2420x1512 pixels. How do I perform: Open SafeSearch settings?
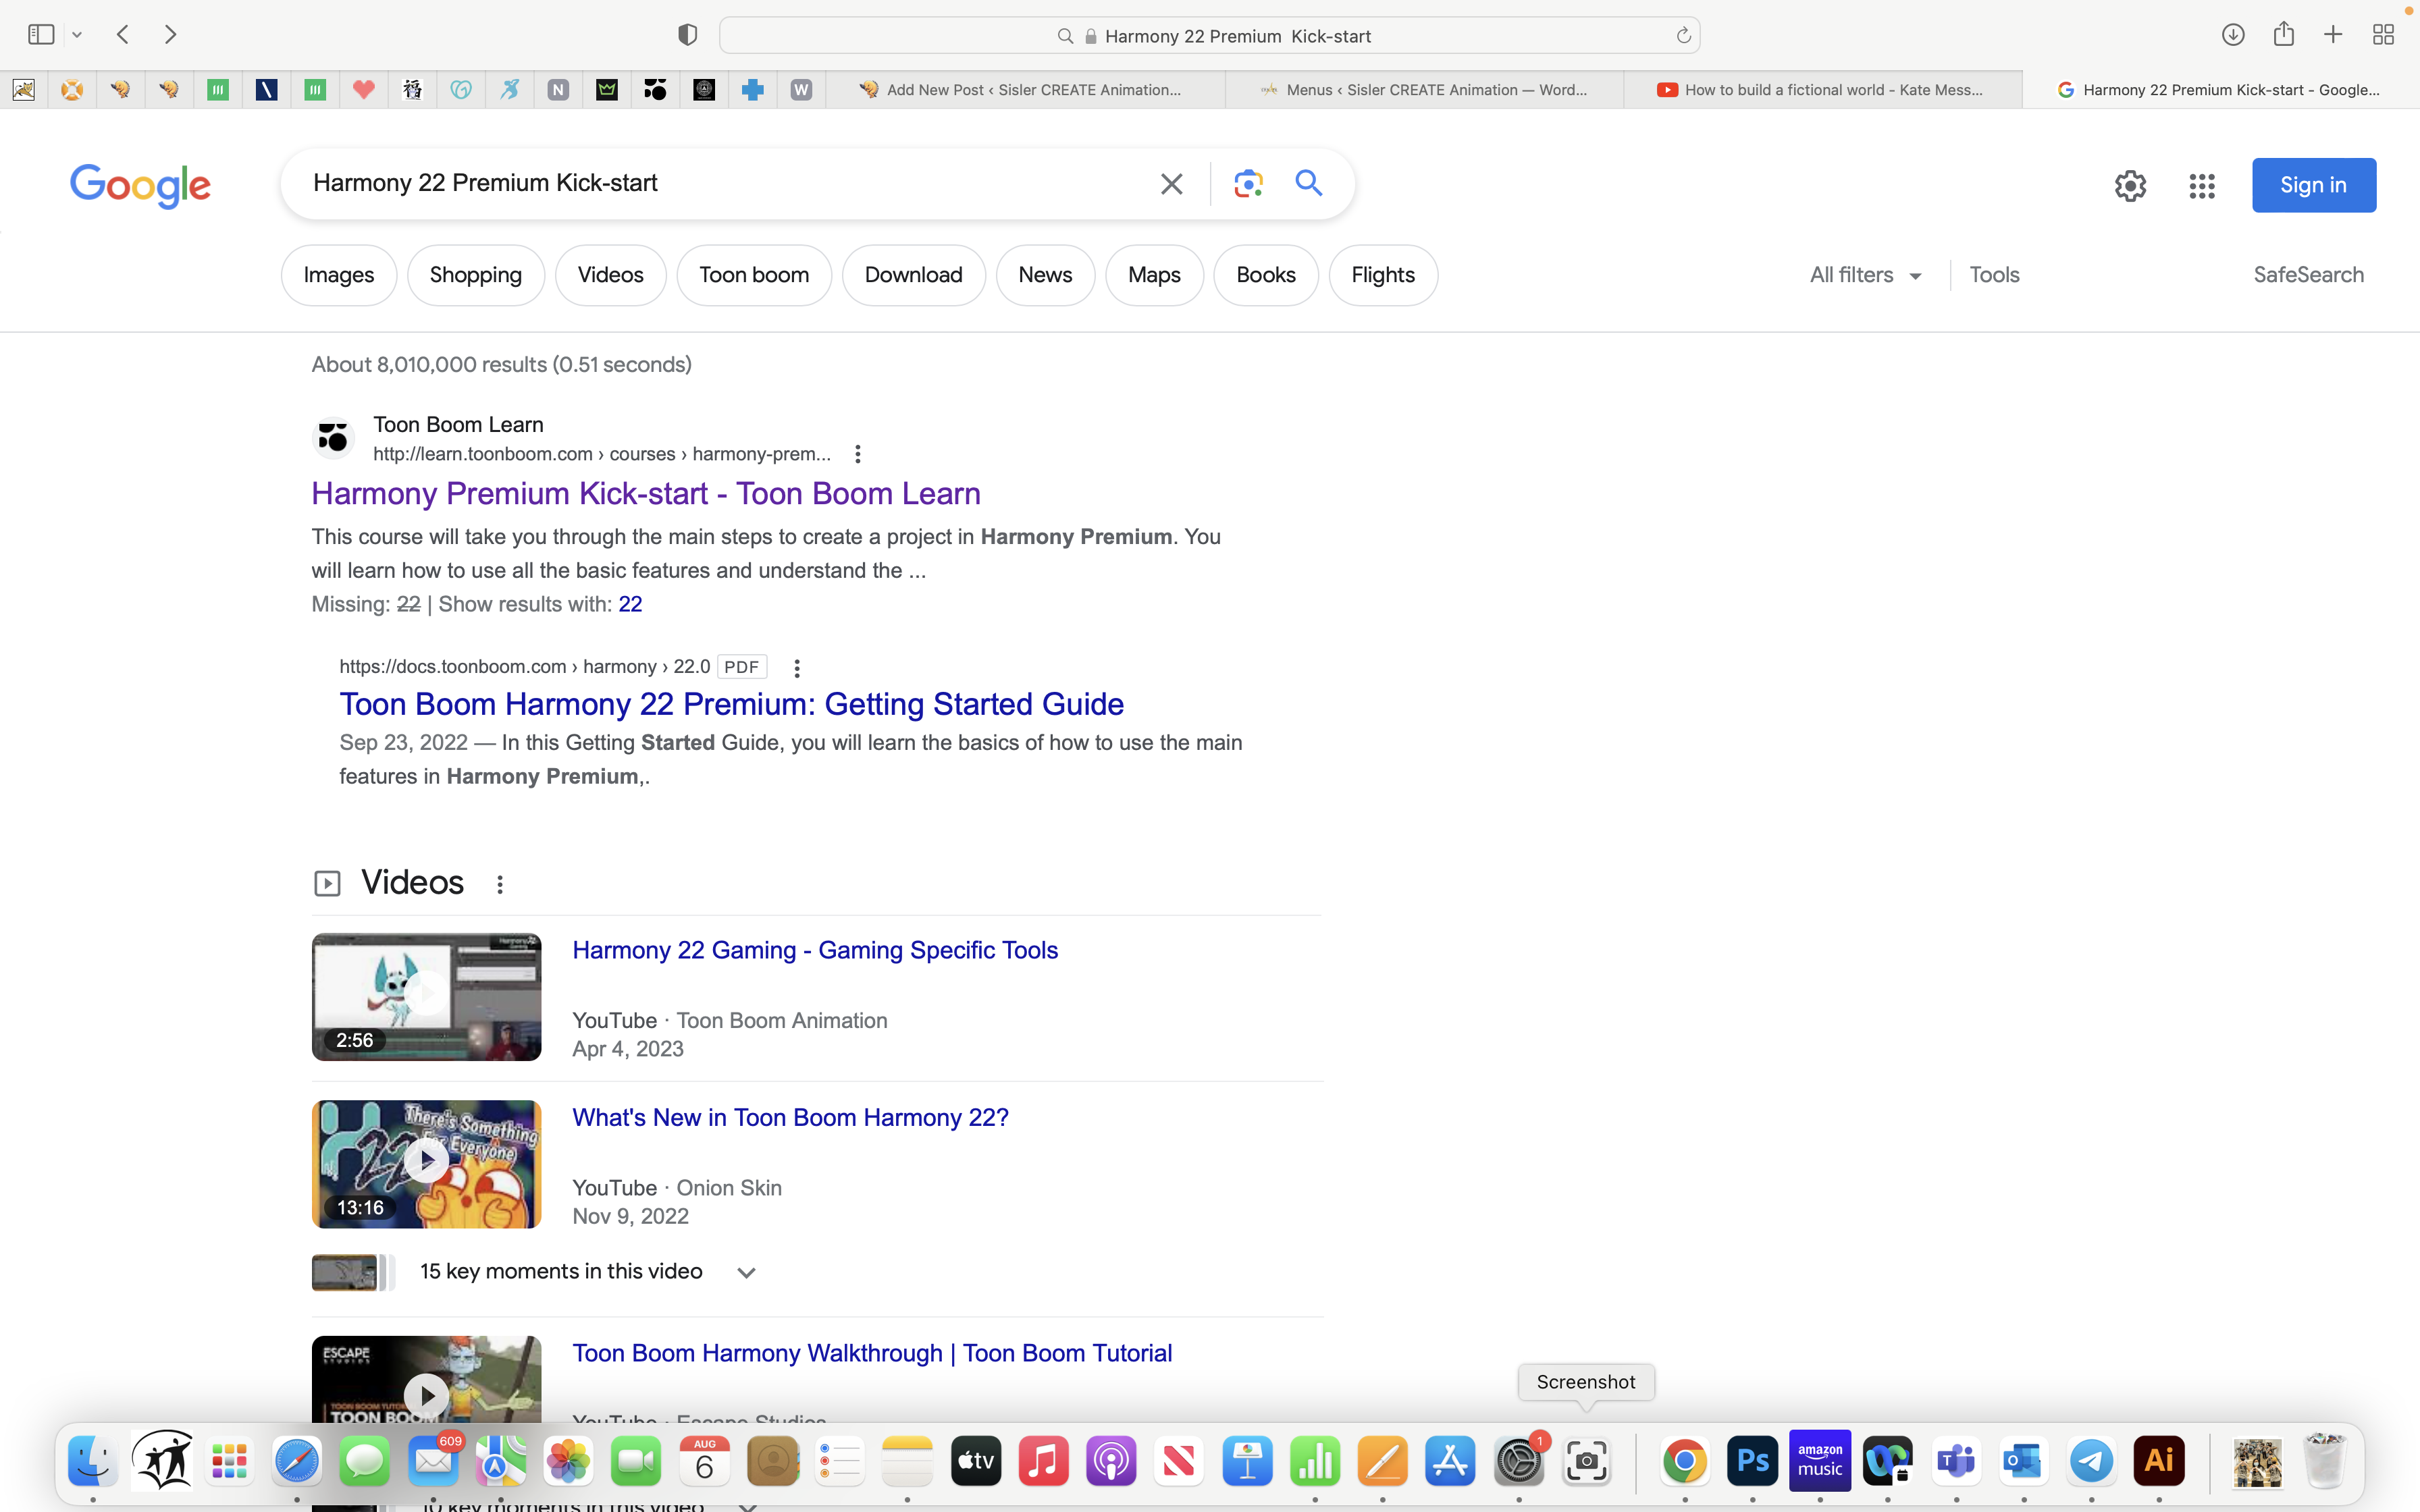click(x=2308, y=275)
